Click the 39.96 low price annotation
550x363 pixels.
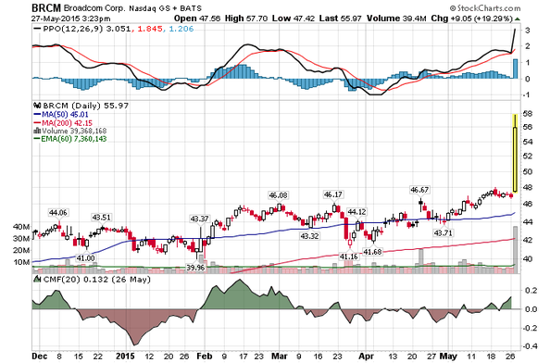(x=195, y=268)
